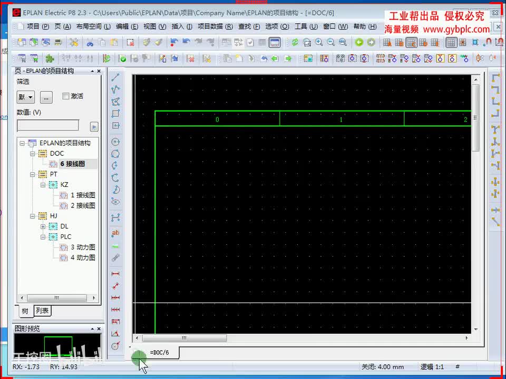
Task: Click the Zoom window selection icon
Action: 307,42
